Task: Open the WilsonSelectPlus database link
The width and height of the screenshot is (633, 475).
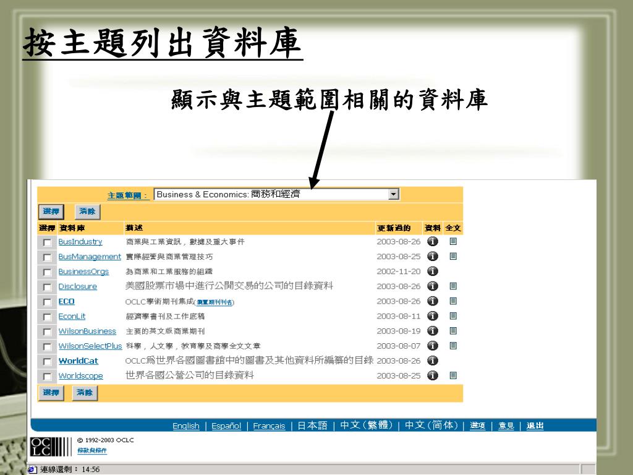Action: [90, 346]
